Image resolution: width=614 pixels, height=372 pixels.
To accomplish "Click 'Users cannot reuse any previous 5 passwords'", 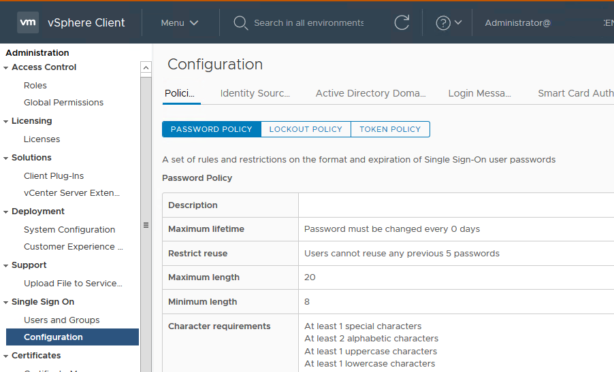I will coord(402,254).
